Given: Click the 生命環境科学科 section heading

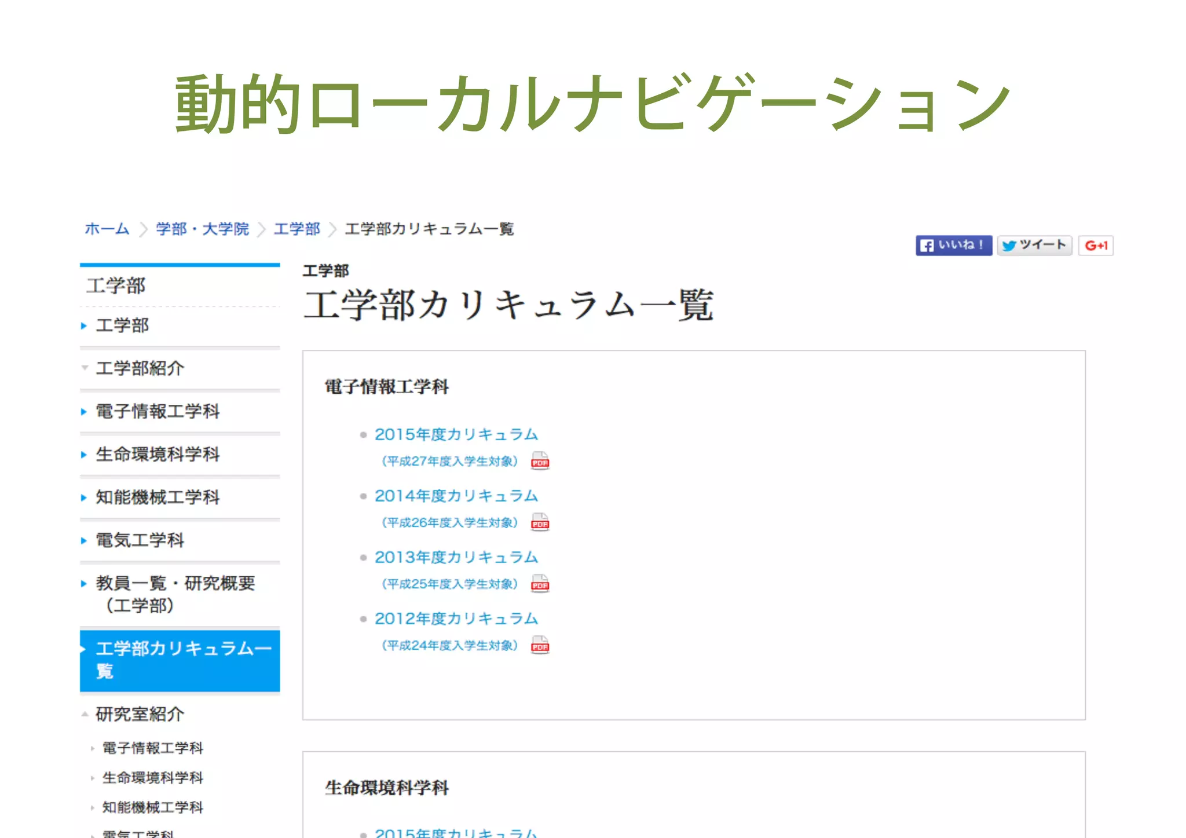Looking at the screenshot, I should (x=386, y=788).
